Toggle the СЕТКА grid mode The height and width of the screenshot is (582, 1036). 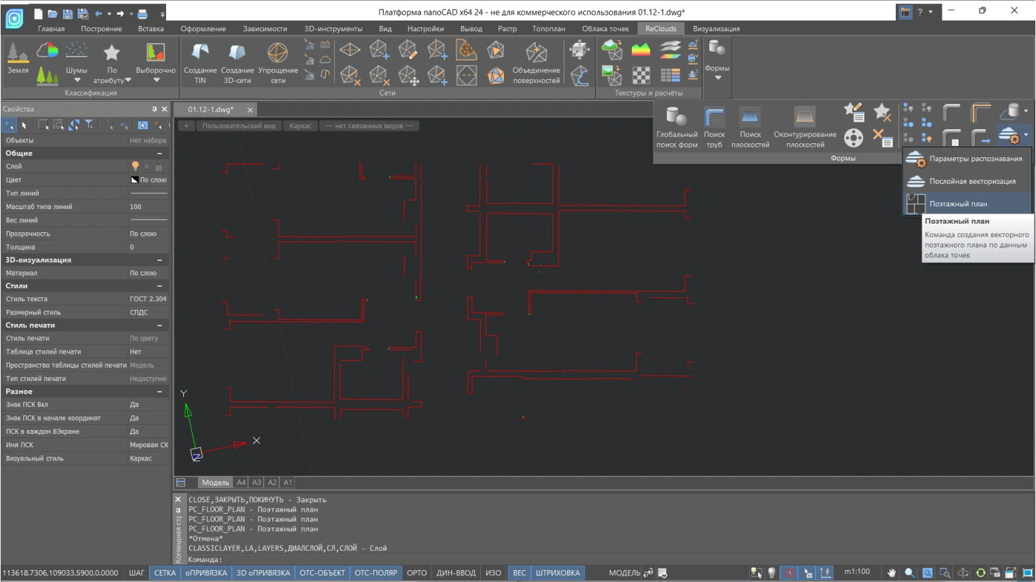[x=165, y=573]
